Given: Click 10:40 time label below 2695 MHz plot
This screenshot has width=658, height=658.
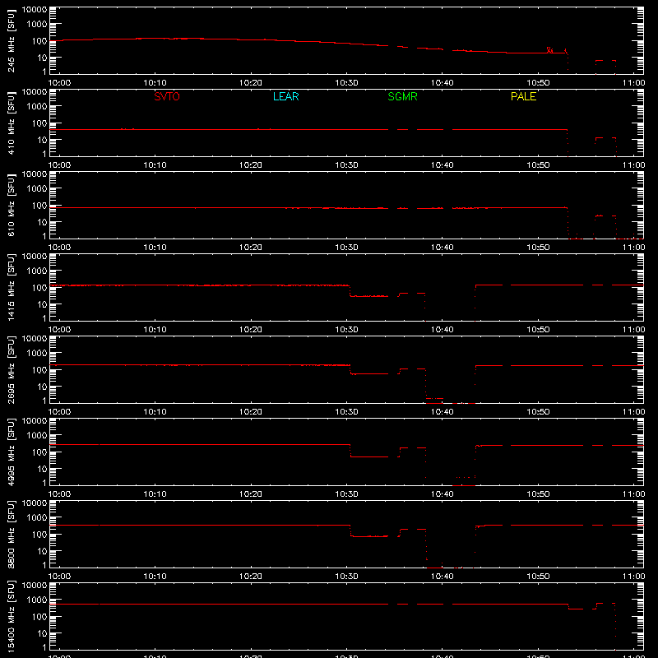Looking at the screenshot, I should point(443,412).
